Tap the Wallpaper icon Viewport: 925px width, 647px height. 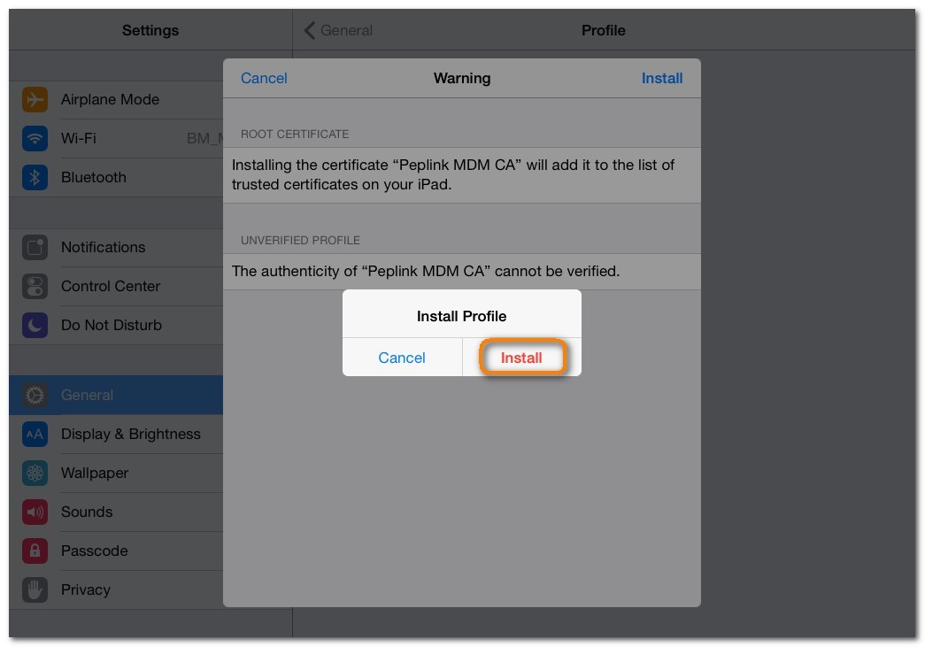[35, 474]
